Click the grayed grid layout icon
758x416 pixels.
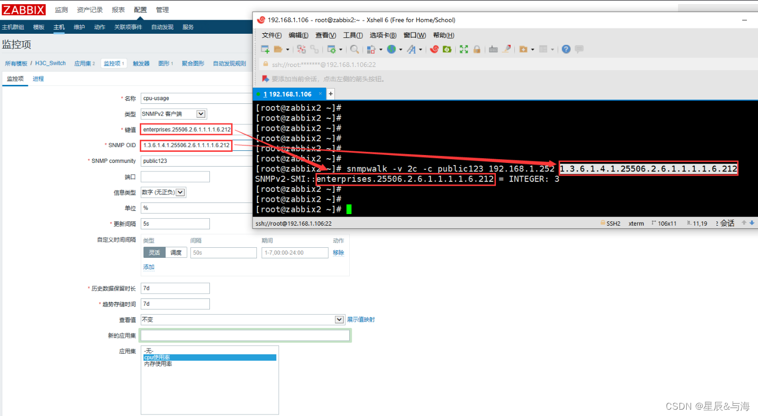click(543, 49)
